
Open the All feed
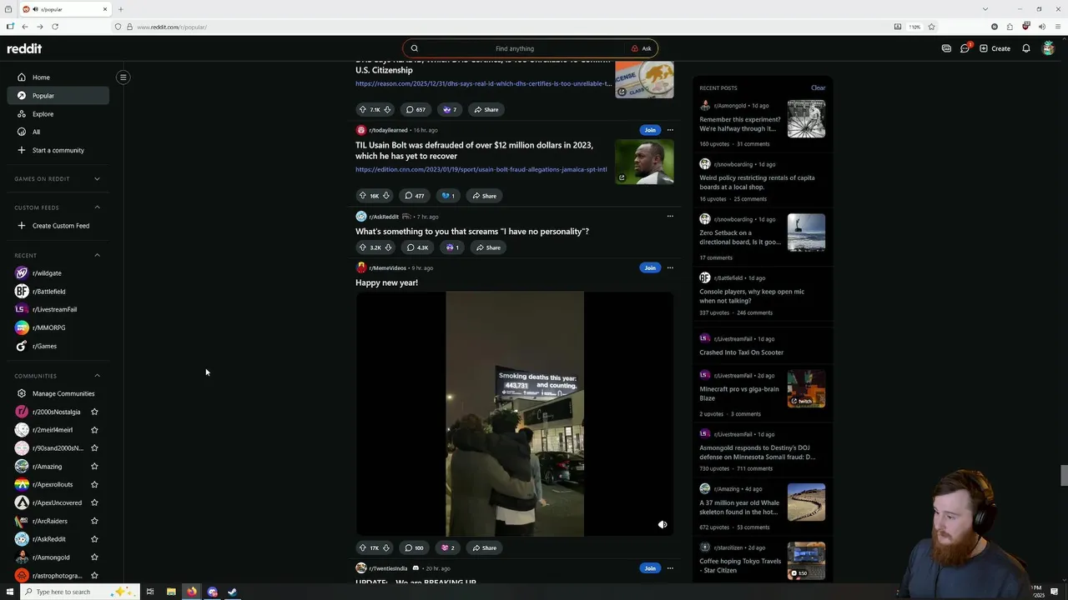pos(58,132)
